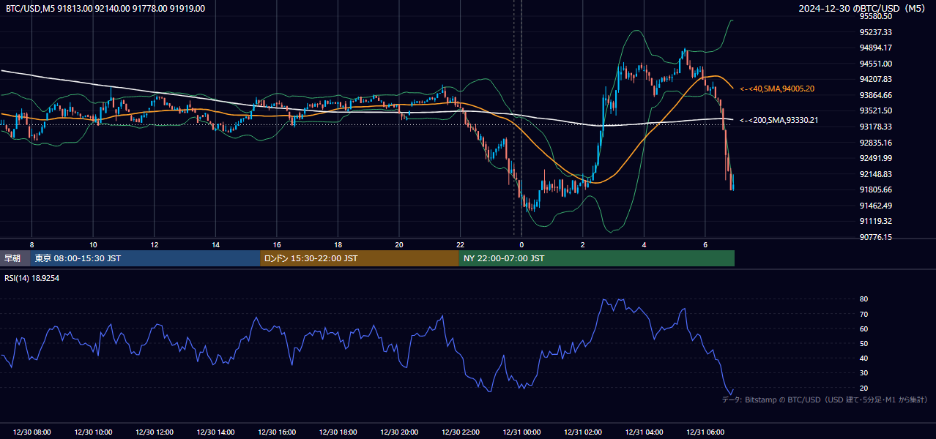This screenshot has width=936, height=439.
Task: Click price axis value 94894.17
Action: coord(876,48)
